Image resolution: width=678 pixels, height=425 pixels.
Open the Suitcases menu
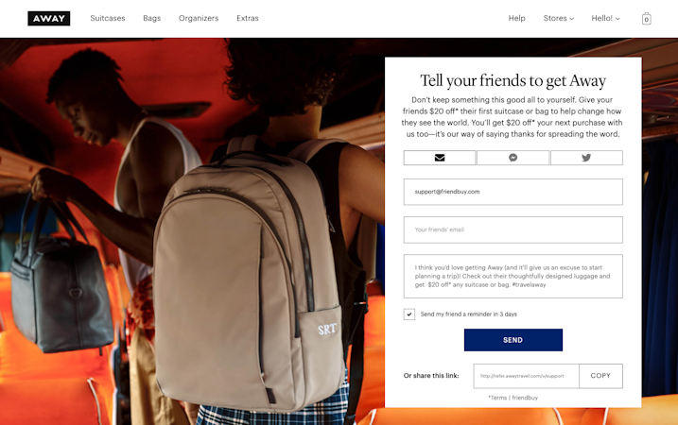(x=108, y=18)
